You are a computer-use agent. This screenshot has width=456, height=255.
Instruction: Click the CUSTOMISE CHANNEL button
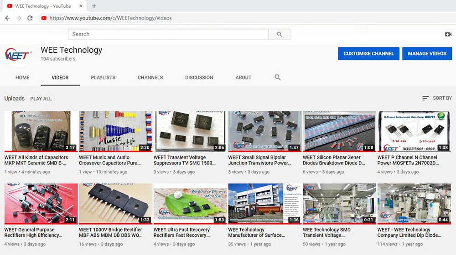(x=368, y=54)
